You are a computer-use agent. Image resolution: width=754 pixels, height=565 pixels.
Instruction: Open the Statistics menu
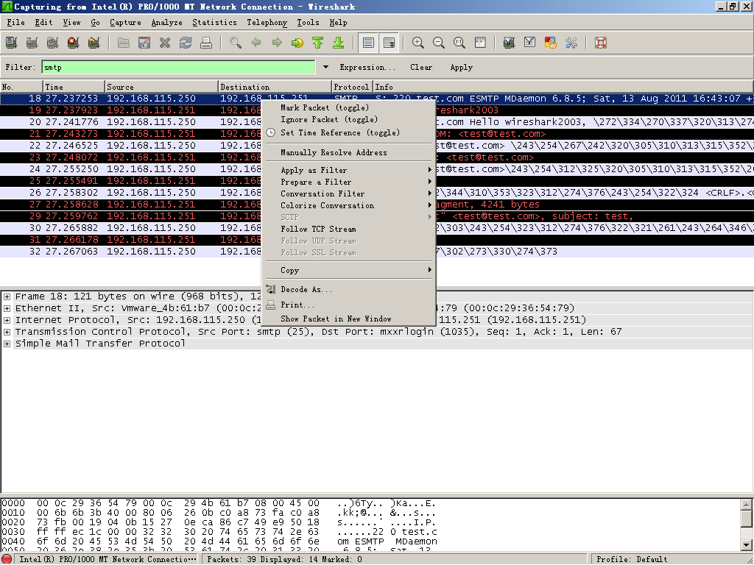pyautogui.click(x=214, y=23)
